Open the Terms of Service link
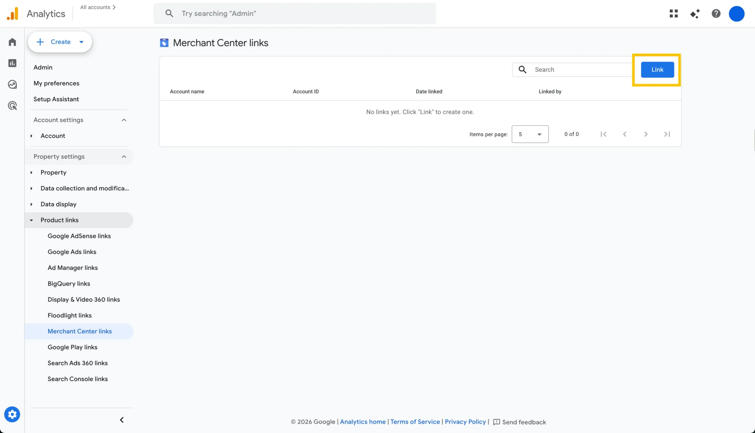 (415, 422)
